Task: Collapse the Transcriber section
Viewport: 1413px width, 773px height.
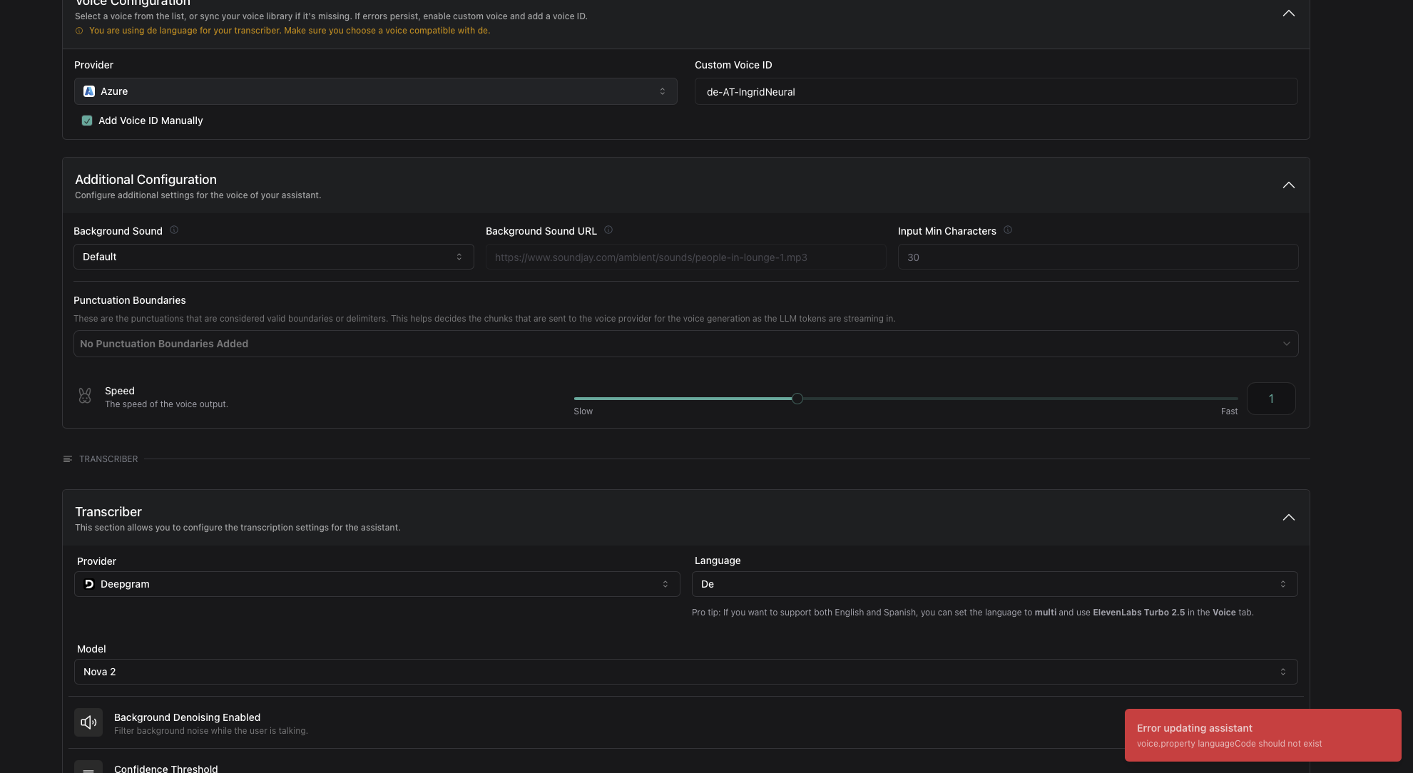Action: [1288, 518]
